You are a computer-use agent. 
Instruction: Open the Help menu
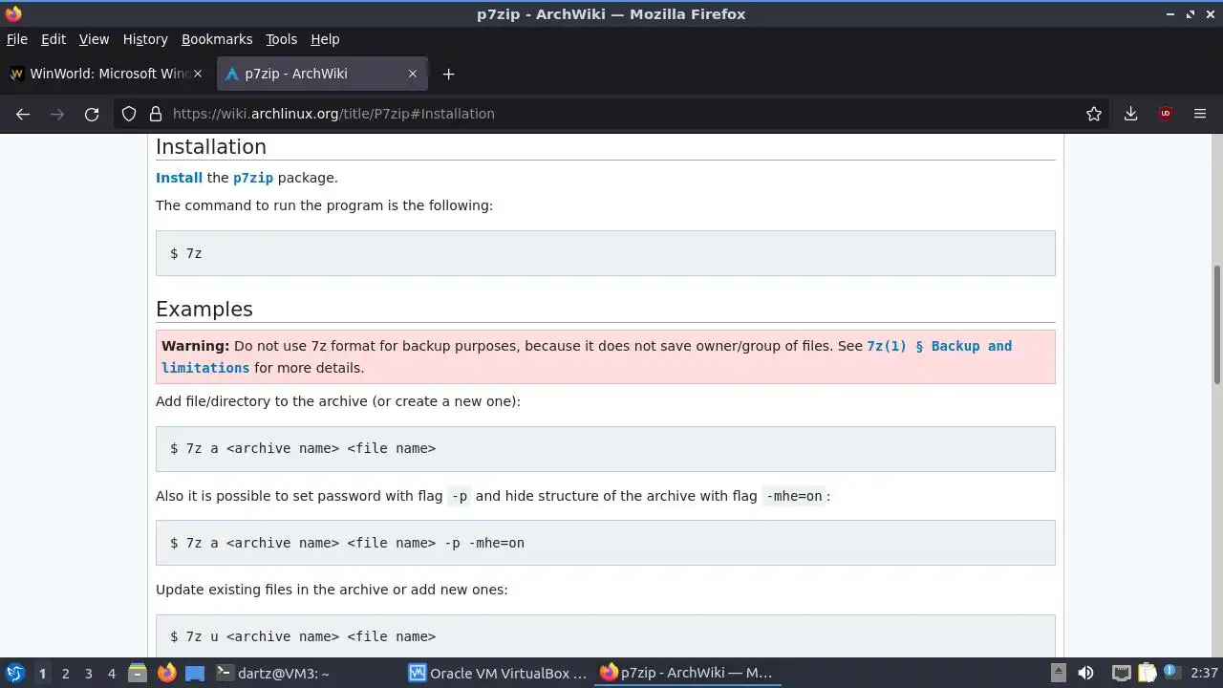[325, 39]
